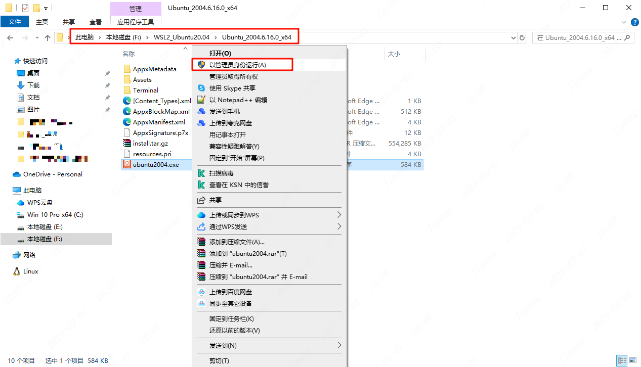641x367 pixels.
Task: Click the share icon beside 共享
Action: pos(201,200)
